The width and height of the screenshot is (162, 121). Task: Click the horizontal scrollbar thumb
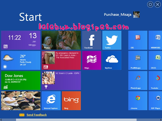(x=76, y=120)
